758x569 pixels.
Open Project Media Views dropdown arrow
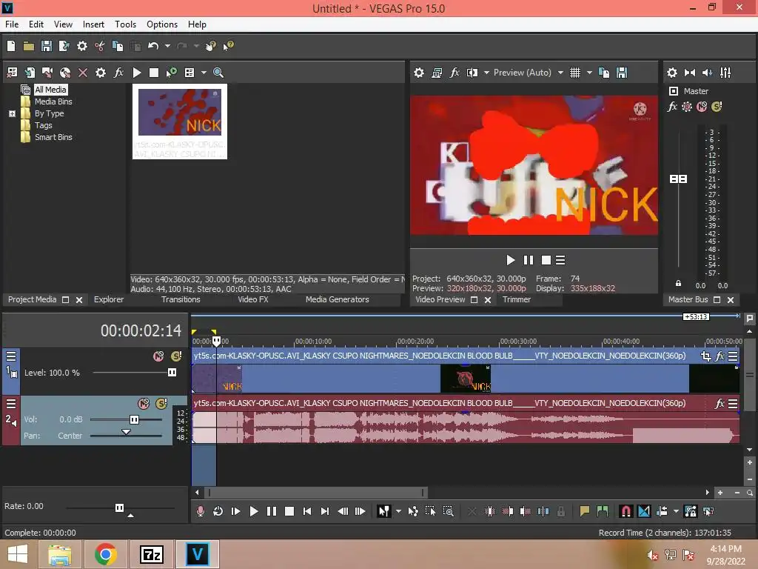click(204, 73)
